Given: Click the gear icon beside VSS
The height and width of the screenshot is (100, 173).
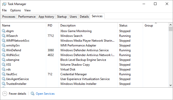Looking at the screenshot, I should [4, 64].
